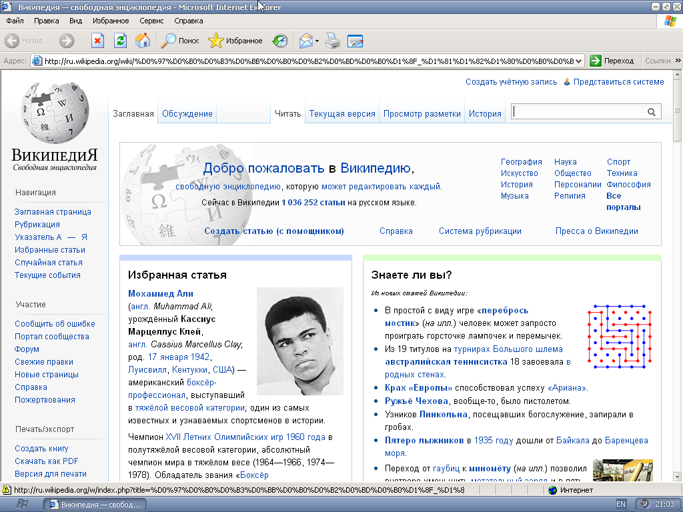Open the История tab of the article
Viewport: 683px width, 512px height.
click(x=484, y=113)
